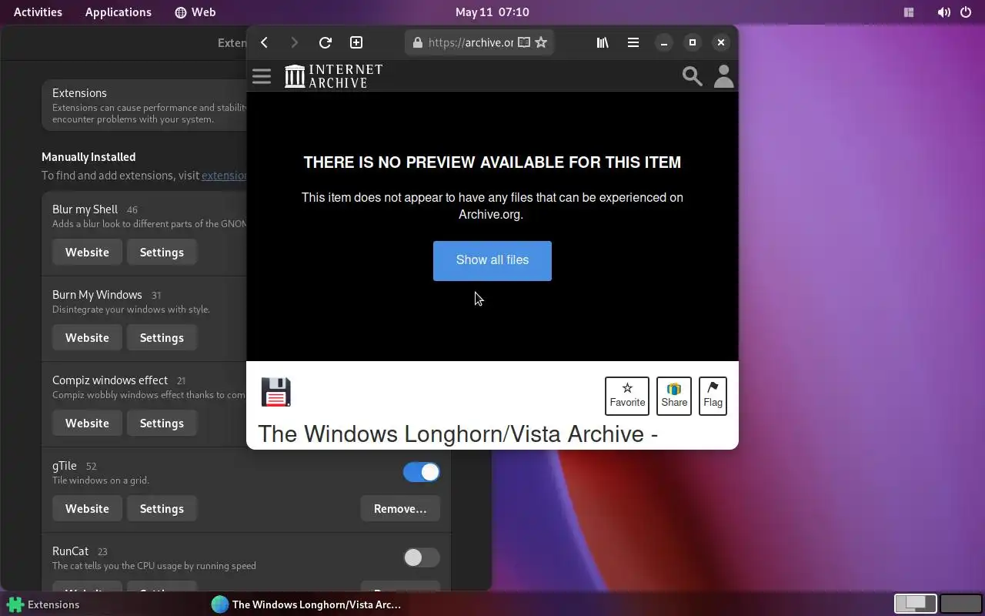Open Burn My Windows Settings

[x=162, y=338]
